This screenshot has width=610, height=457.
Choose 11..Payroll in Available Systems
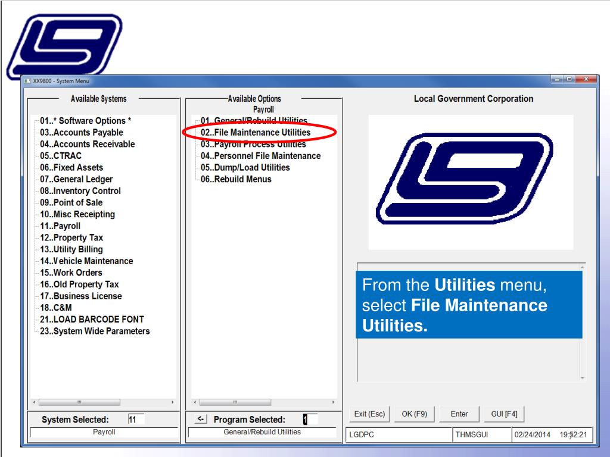(60, 226)
